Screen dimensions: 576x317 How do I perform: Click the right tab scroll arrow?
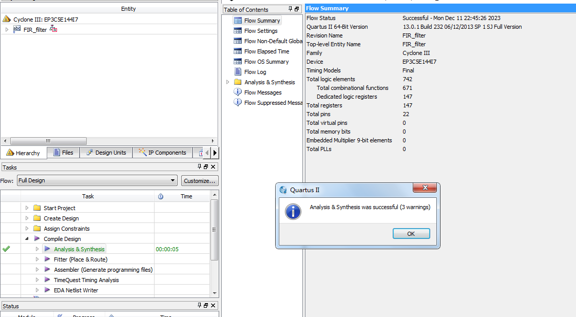(x=215, y=152)
